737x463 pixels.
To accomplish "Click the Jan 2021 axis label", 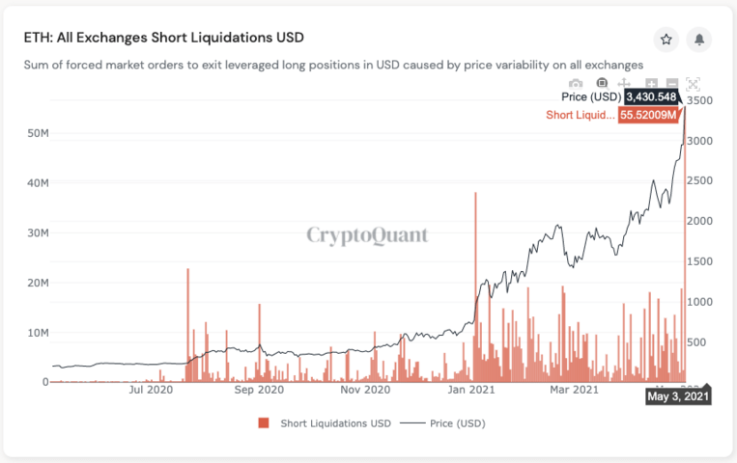I will (x=471, y=390).
